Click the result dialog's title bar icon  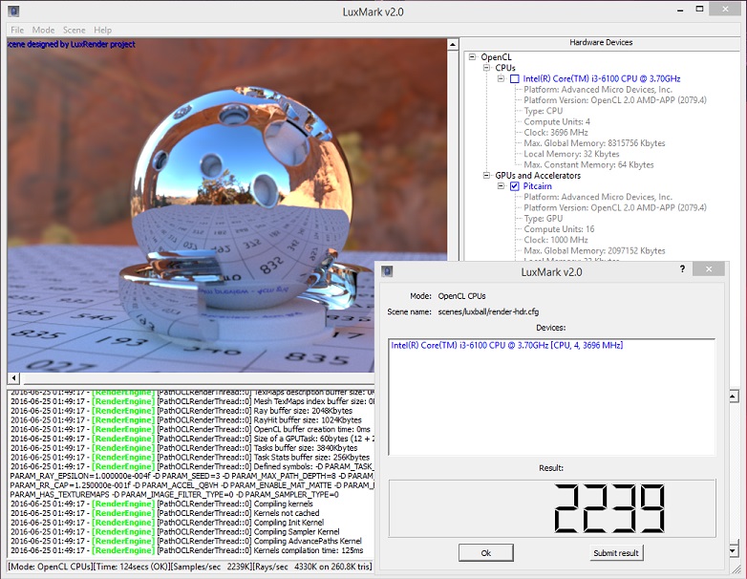click(387, 271)
